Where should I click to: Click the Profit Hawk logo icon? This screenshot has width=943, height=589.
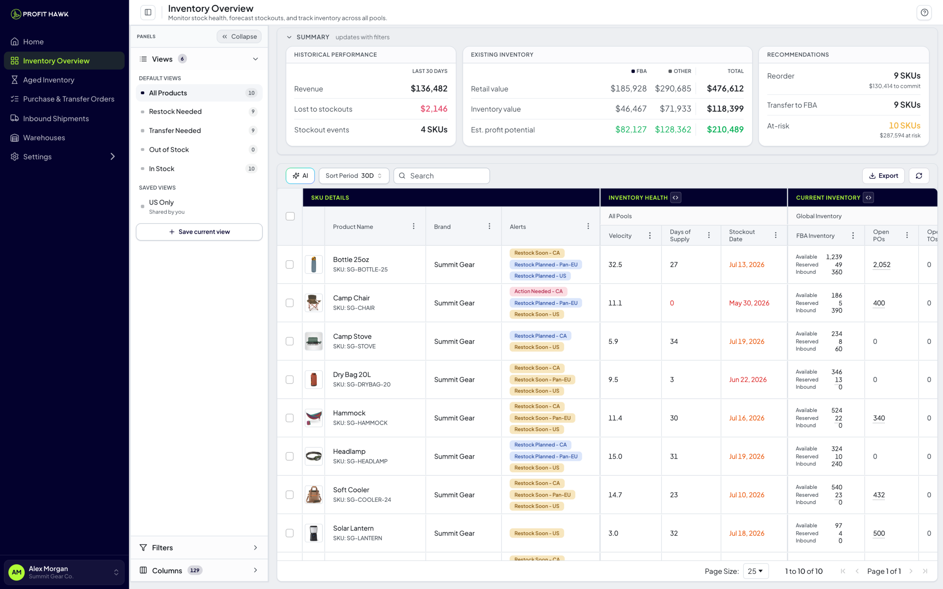(x=15, y=14)
